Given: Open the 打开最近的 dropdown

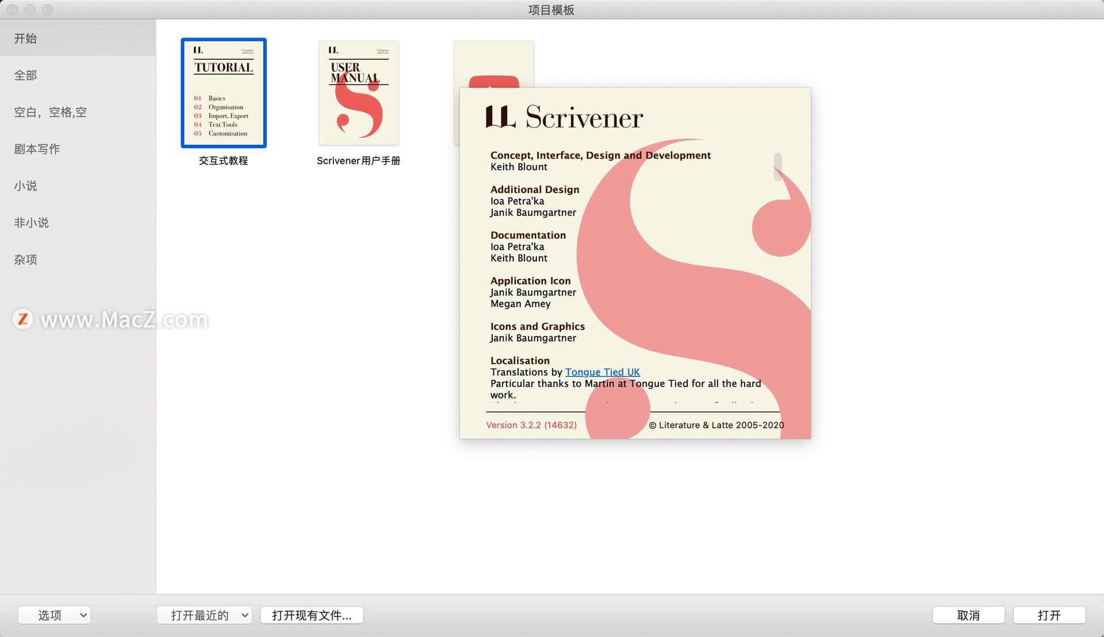Looking at the screenshot, I should pyautogui.click(x=205, y=615).
